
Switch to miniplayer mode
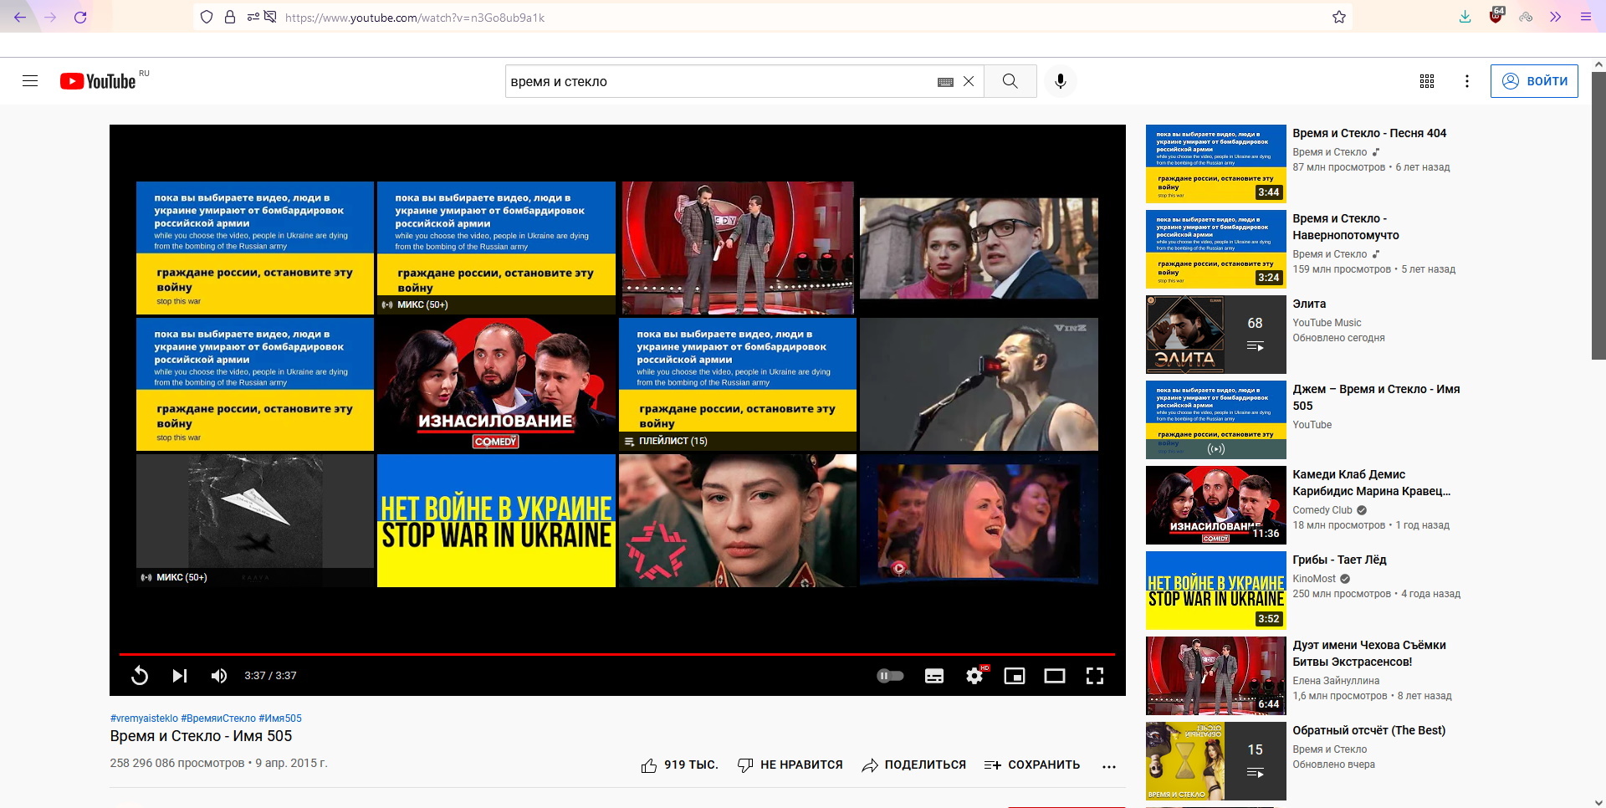[x=1015, y=676]
